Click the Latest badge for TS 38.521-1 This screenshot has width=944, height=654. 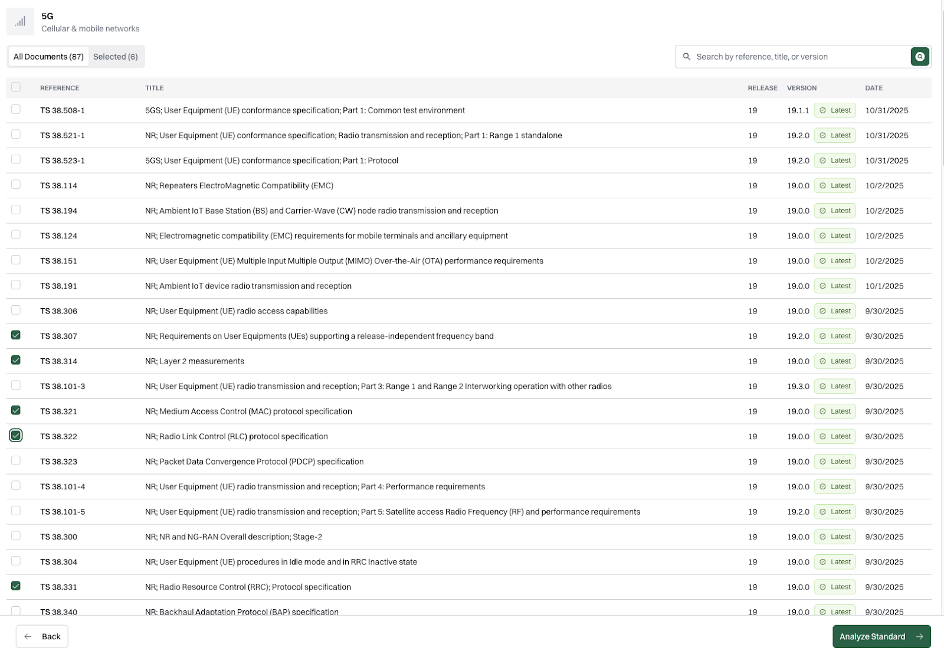(835, 135)
